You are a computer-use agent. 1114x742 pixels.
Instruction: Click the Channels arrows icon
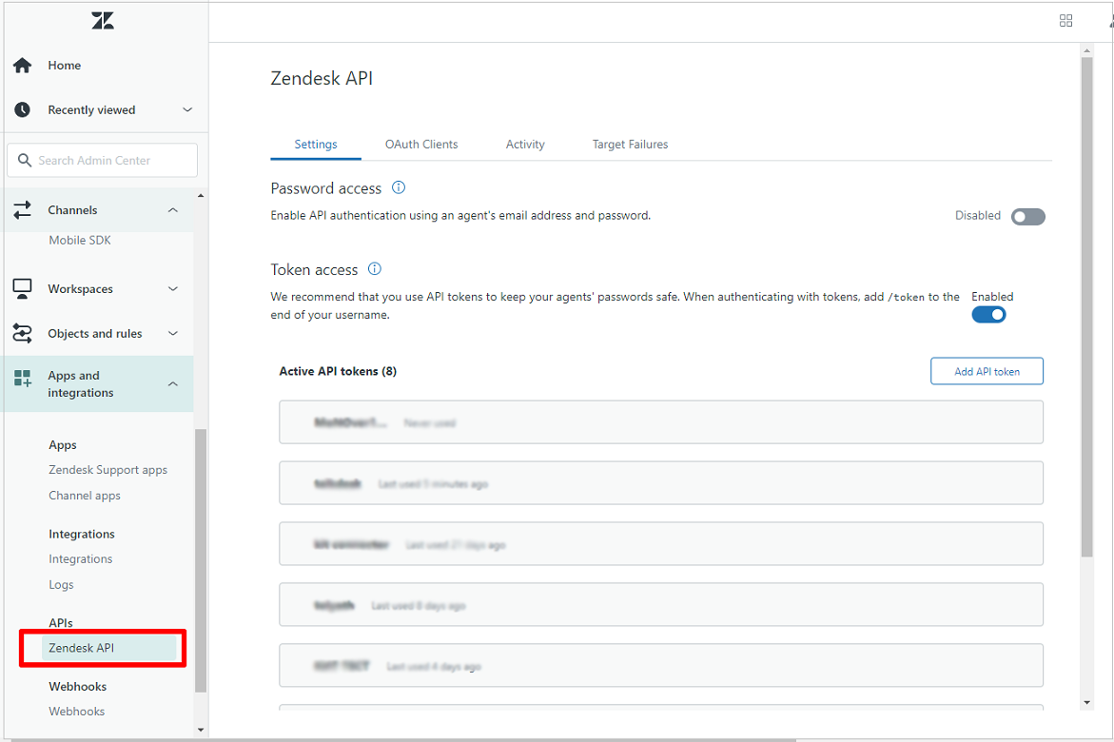point(22,209)
